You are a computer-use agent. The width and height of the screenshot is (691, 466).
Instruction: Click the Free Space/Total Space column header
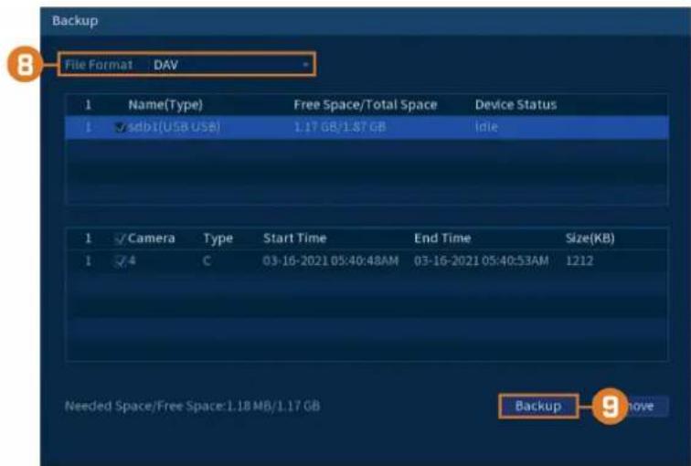point(366,105)
